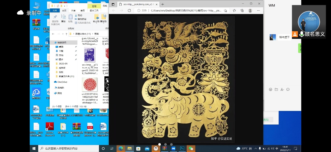Click the chat history bubble icon

[288, 89]
